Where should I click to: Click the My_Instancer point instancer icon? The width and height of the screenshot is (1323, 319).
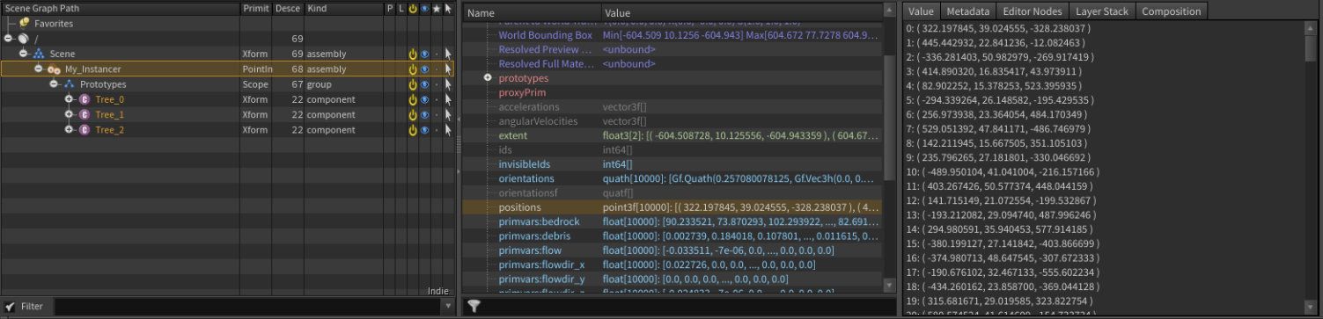click(x=54, y=69)
